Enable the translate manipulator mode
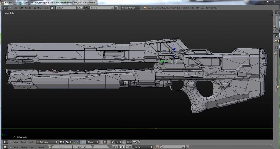The width and height of the screenshot is (280, 149). [x=77, y=142]
